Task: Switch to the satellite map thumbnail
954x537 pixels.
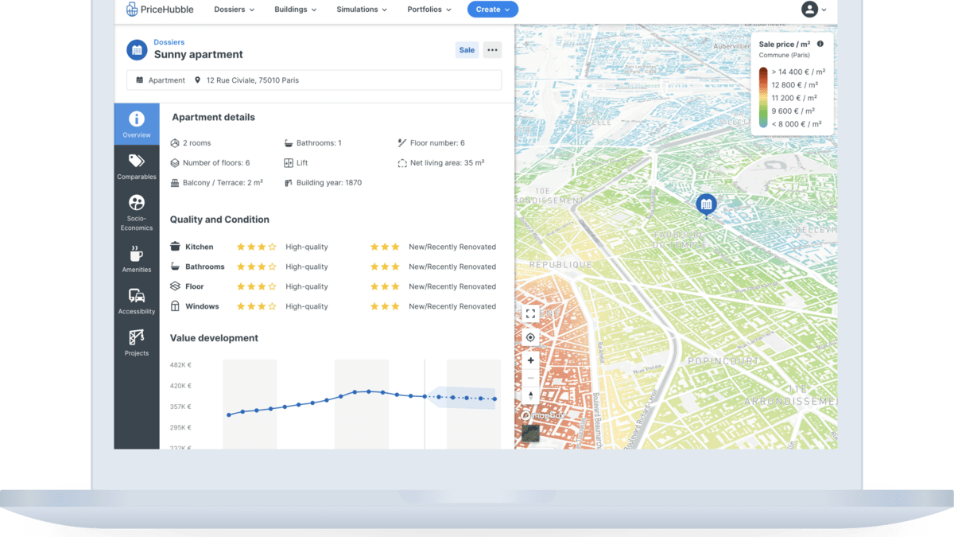Action: (x=530, y=434)
